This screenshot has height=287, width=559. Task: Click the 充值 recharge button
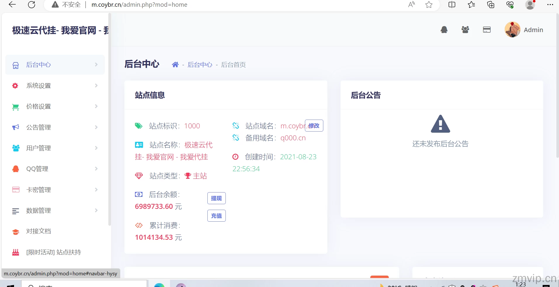click(216, 216)
